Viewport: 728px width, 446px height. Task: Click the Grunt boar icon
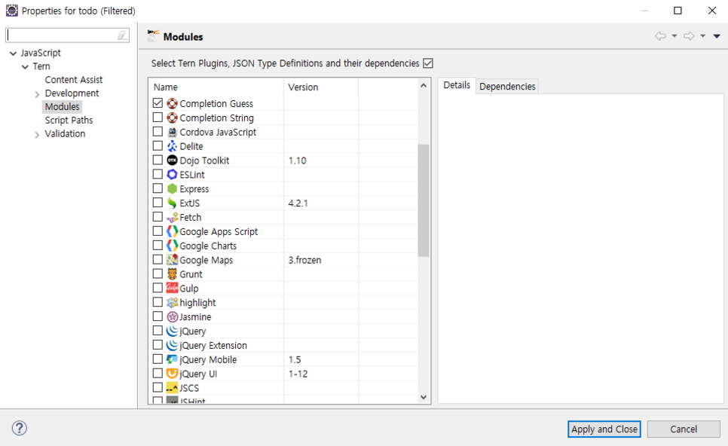point(173,273)
